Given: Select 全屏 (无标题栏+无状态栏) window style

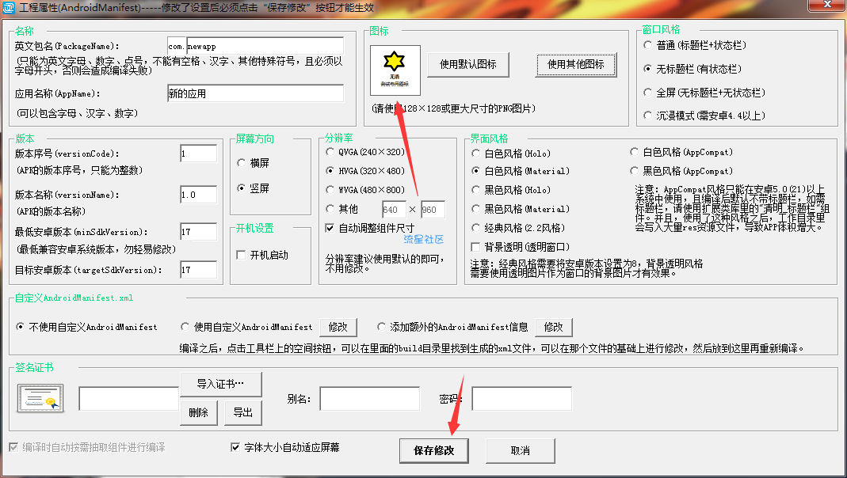Looking at the screenshot, I should point(705,93).
